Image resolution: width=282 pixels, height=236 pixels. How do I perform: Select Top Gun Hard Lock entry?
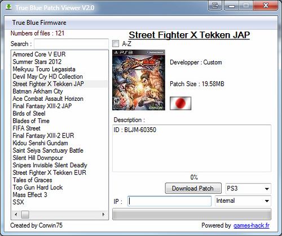tap(60, 188)
